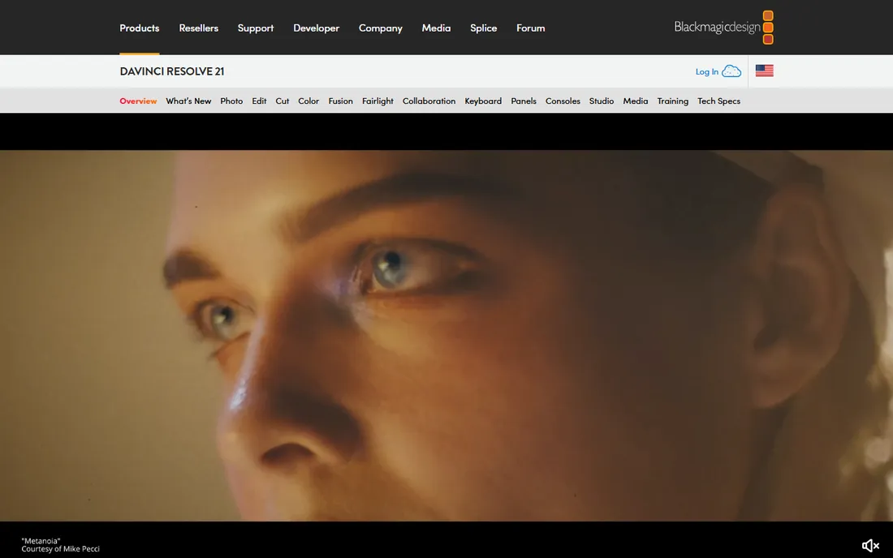View the Tech Specs tab
The image size is (893, 558).
(x=718, y=101)
